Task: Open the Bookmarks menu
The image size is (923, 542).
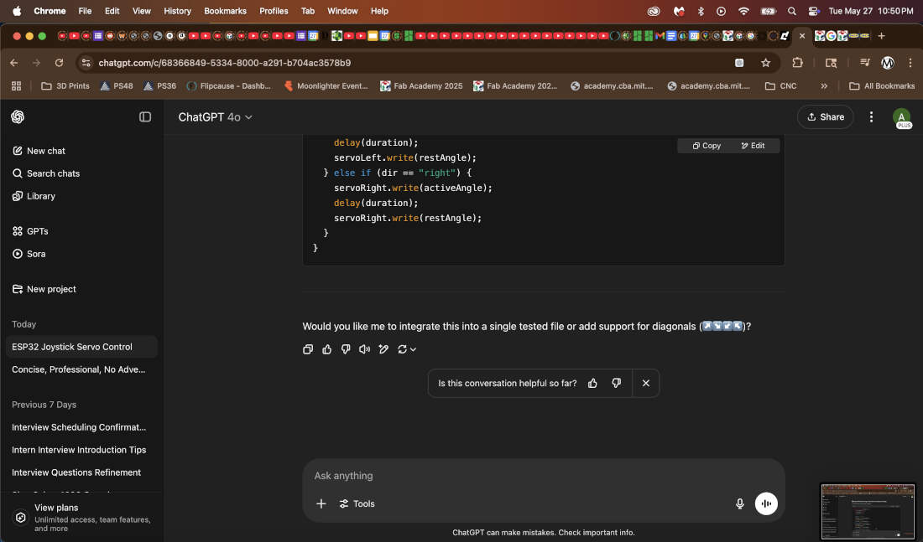Action: (225, 11)
